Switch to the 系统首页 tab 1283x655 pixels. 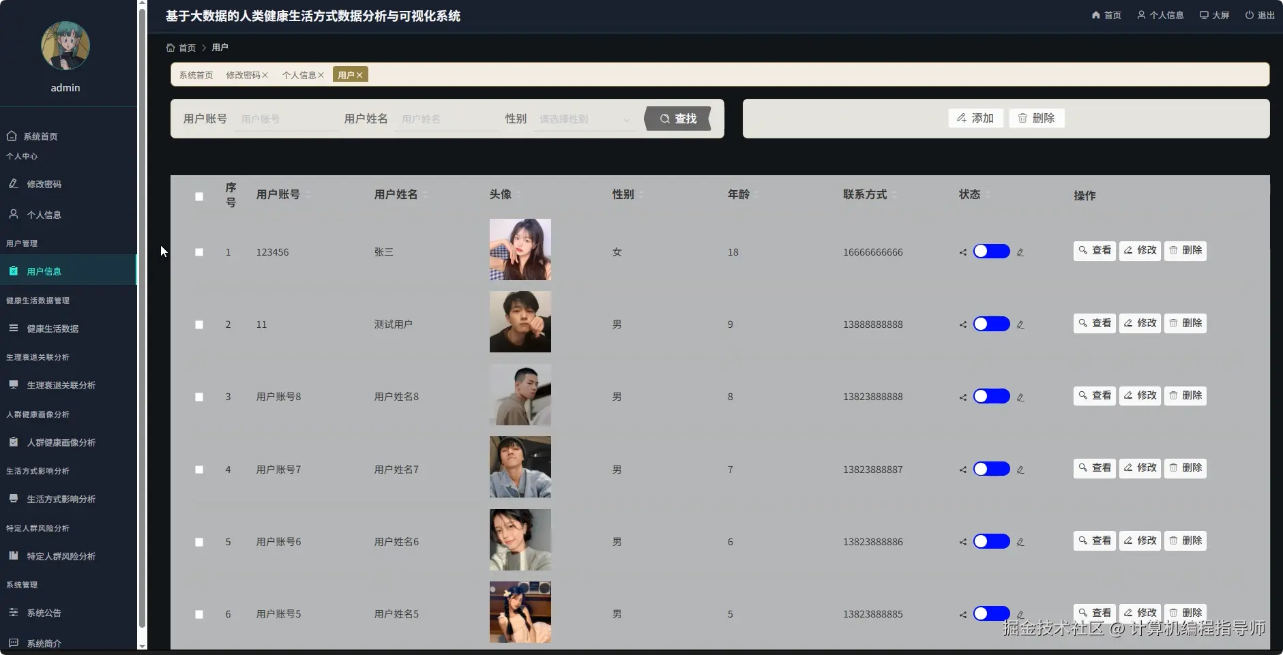point(195,75)
